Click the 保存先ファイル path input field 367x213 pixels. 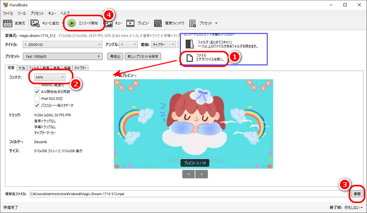click(x=188, y=194)
